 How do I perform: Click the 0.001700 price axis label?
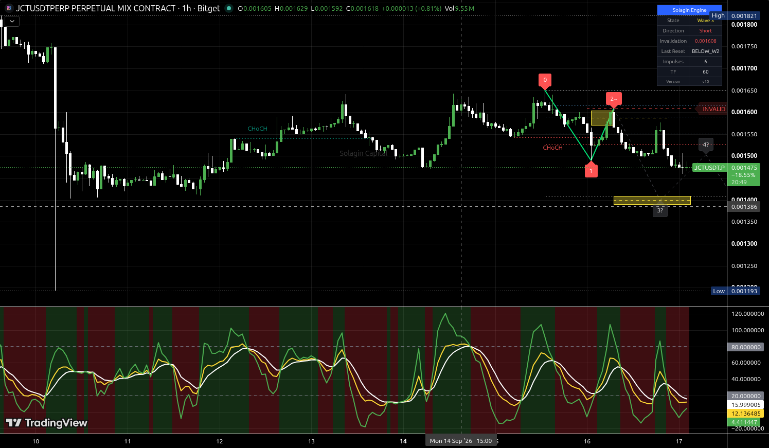pos(744,68)
